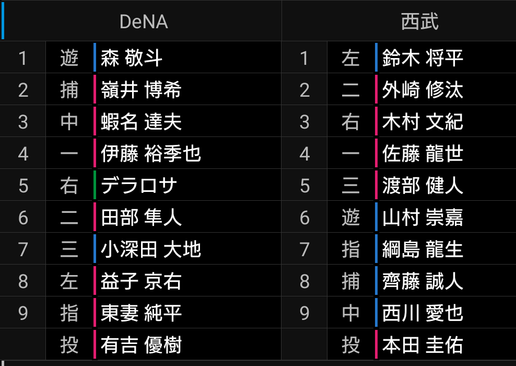Select the DeNA team header

[x=143, y=21]
